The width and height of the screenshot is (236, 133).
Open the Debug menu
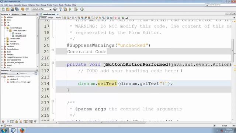click(x=43, y=5)
